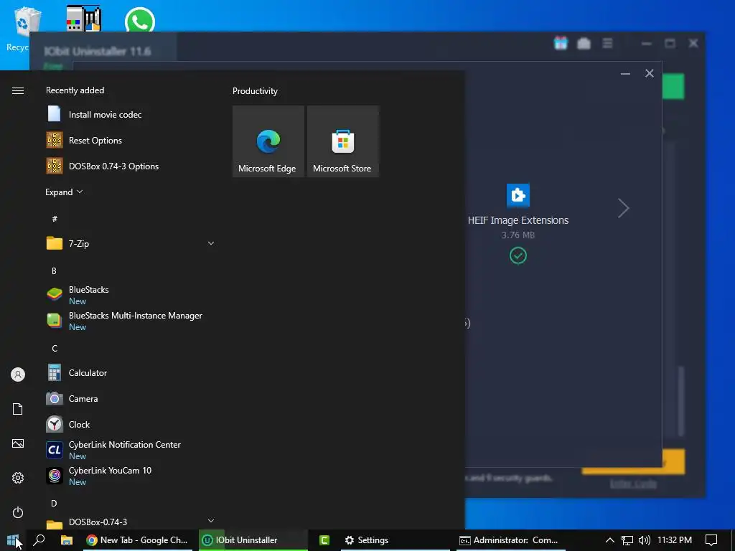Launch BlueStacks Multi-Instance Manager
Image resolution: width=735 pixels, height=551 pixels.
click(130, 321)
